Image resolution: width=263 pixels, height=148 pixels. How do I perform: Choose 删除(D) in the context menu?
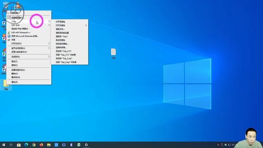(x=29, y=74)
